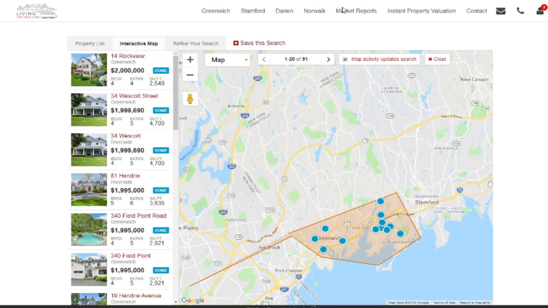Zoom in on the map with plus button
The image size is (548, 308).
pyautogui.click(x=190, y=60)
